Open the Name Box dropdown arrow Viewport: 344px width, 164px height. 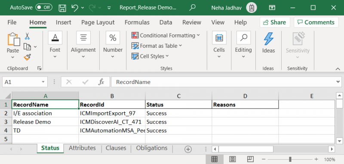(x=43, y=82)
